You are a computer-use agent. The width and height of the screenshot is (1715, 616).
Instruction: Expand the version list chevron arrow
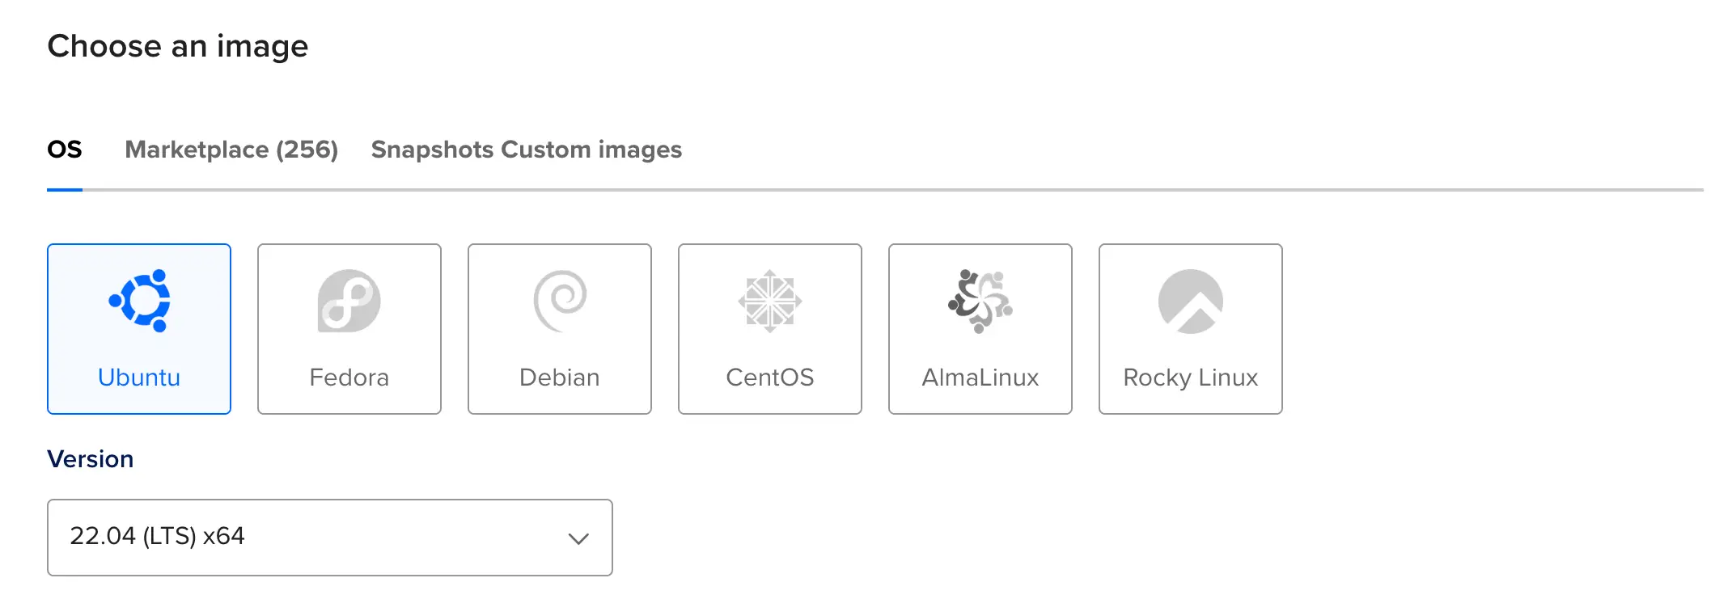(578, 538)
